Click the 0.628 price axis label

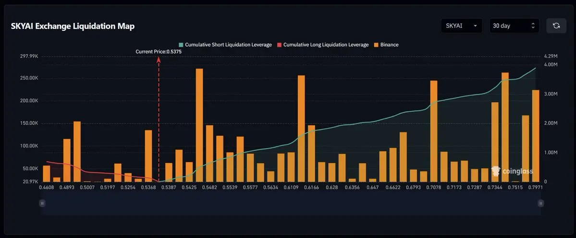[x=331, y=188]
